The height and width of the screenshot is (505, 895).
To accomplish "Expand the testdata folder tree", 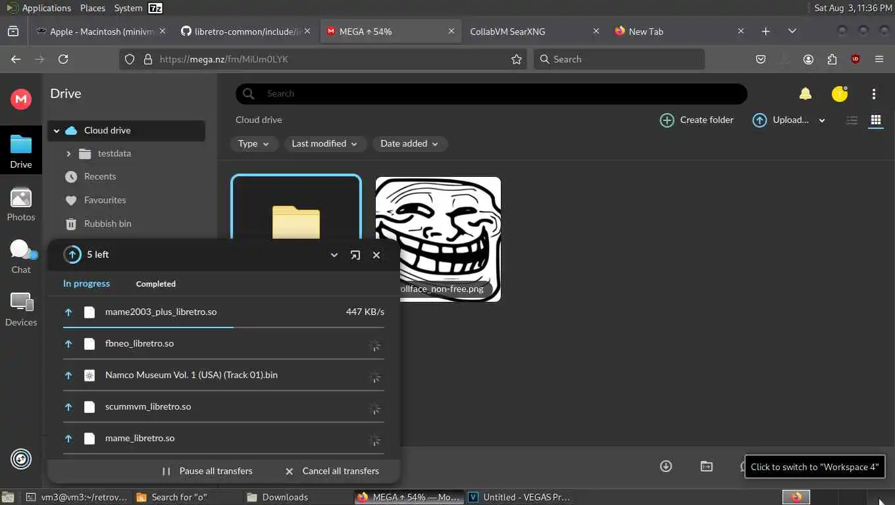I will (68, 154).
